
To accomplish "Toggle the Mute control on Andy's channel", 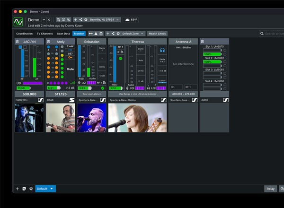I will pyautogui.click(x=70, y=69).
